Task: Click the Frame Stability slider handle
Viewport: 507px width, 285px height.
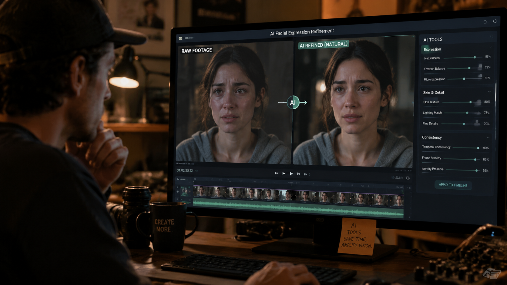Action: tap(475, 159)
